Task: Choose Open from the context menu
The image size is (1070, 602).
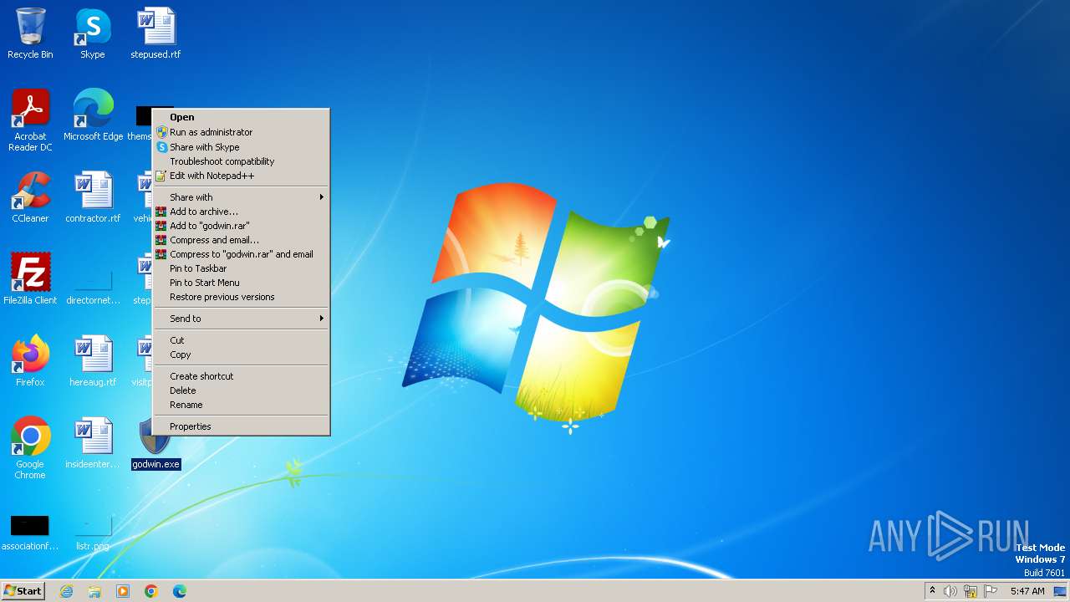Action: click(x=241, y=117)
